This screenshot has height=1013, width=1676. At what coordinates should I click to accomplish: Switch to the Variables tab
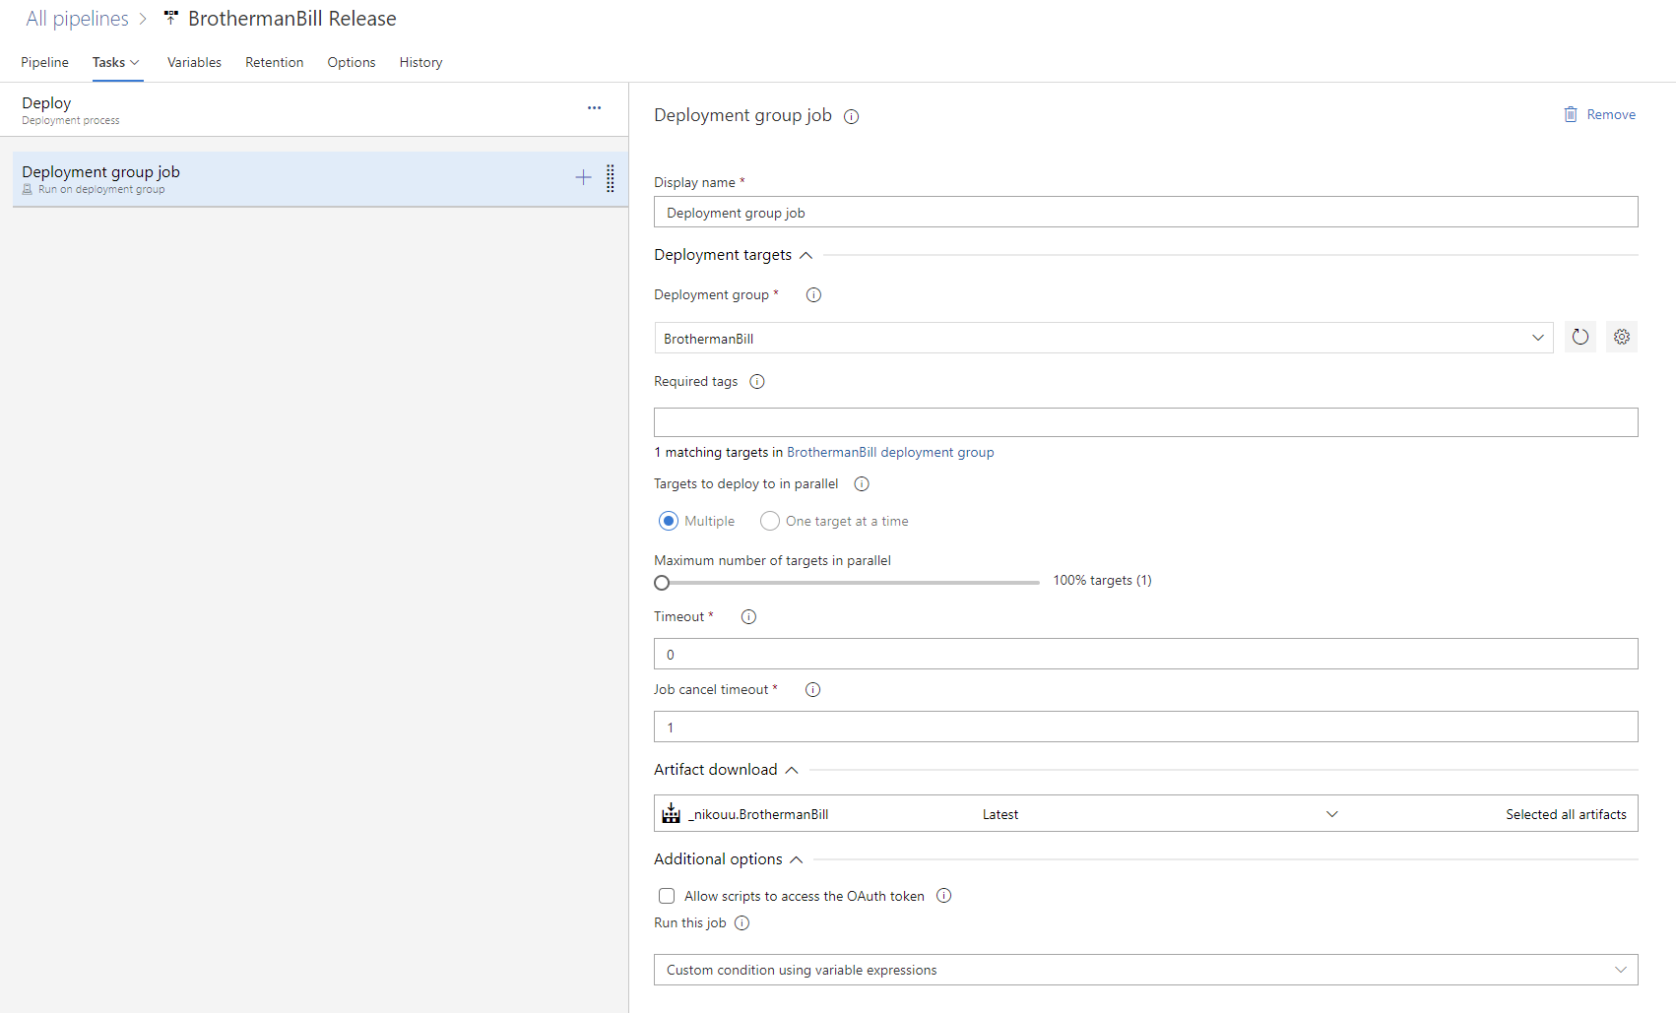[x=194, y=62]
